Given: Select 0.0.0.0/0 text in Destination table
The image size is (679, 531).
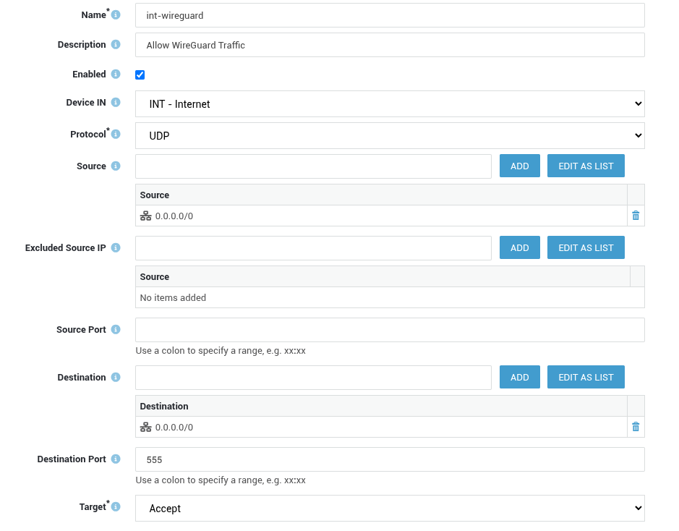Looking at the screenshot, I should pos(174,428).
